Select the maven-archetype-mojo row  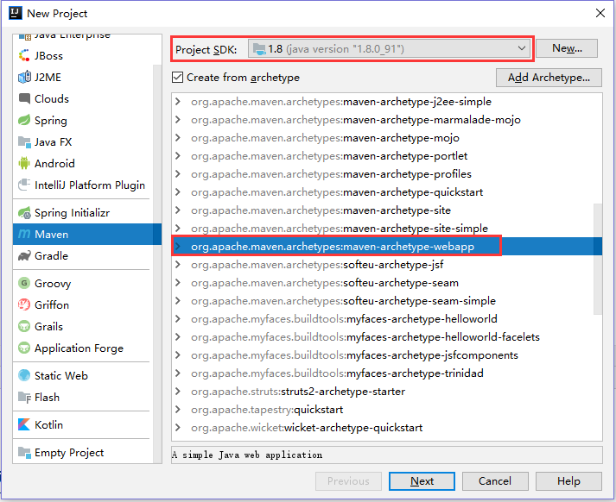(x=386, y=138)
